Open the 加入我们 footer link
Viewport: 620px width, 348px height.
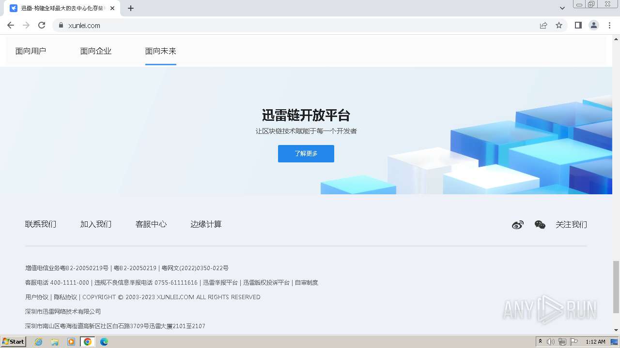96,224
